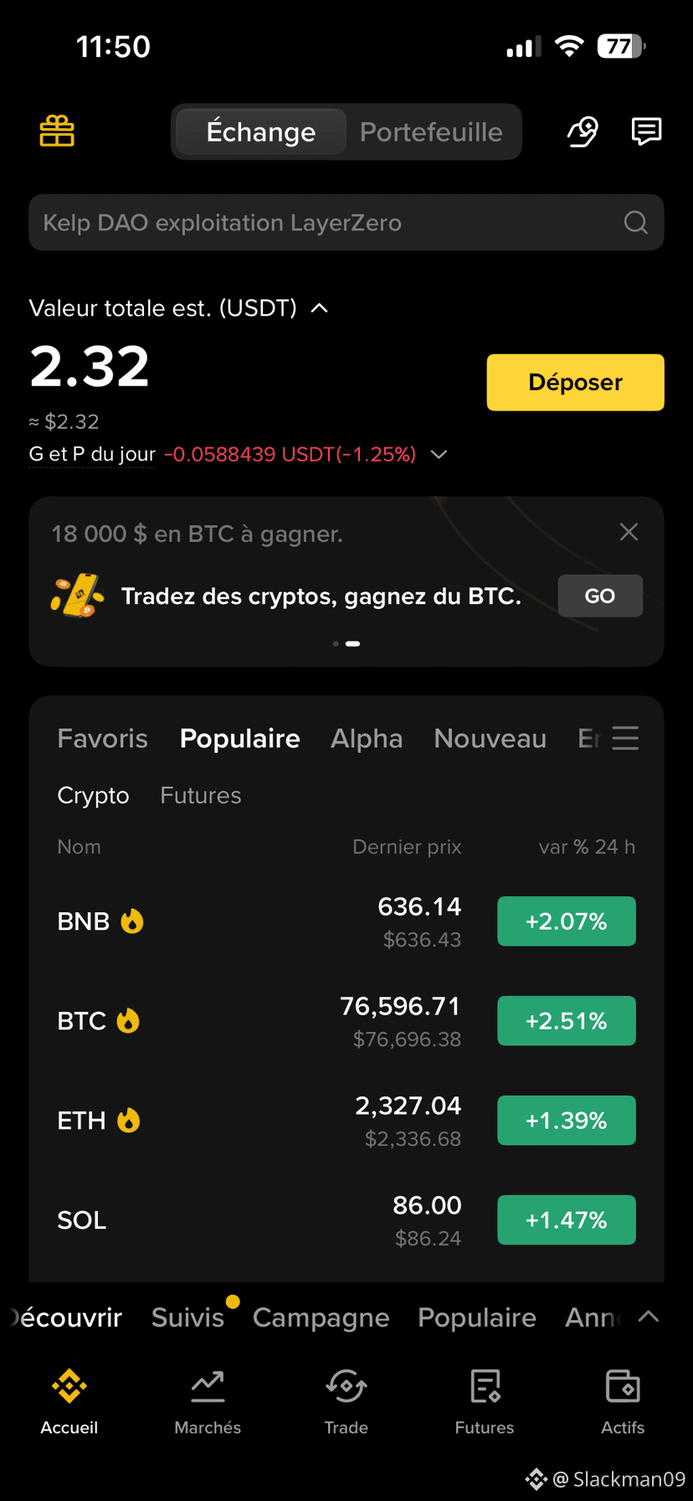Screen dimensions: 693x1501
Task: Open Marchés from bottom navigation
Action: (x=208, y=1402)
